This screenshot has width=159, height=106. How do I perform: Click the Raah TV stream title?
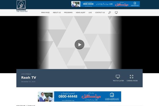(29, 78)
